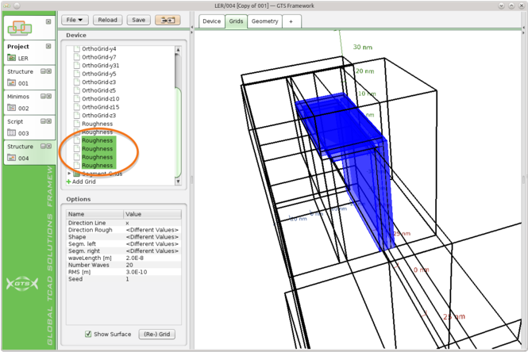Switch to the Geometry tab
Viewport: 528px width, 352px height.
[x=264, y=21]
